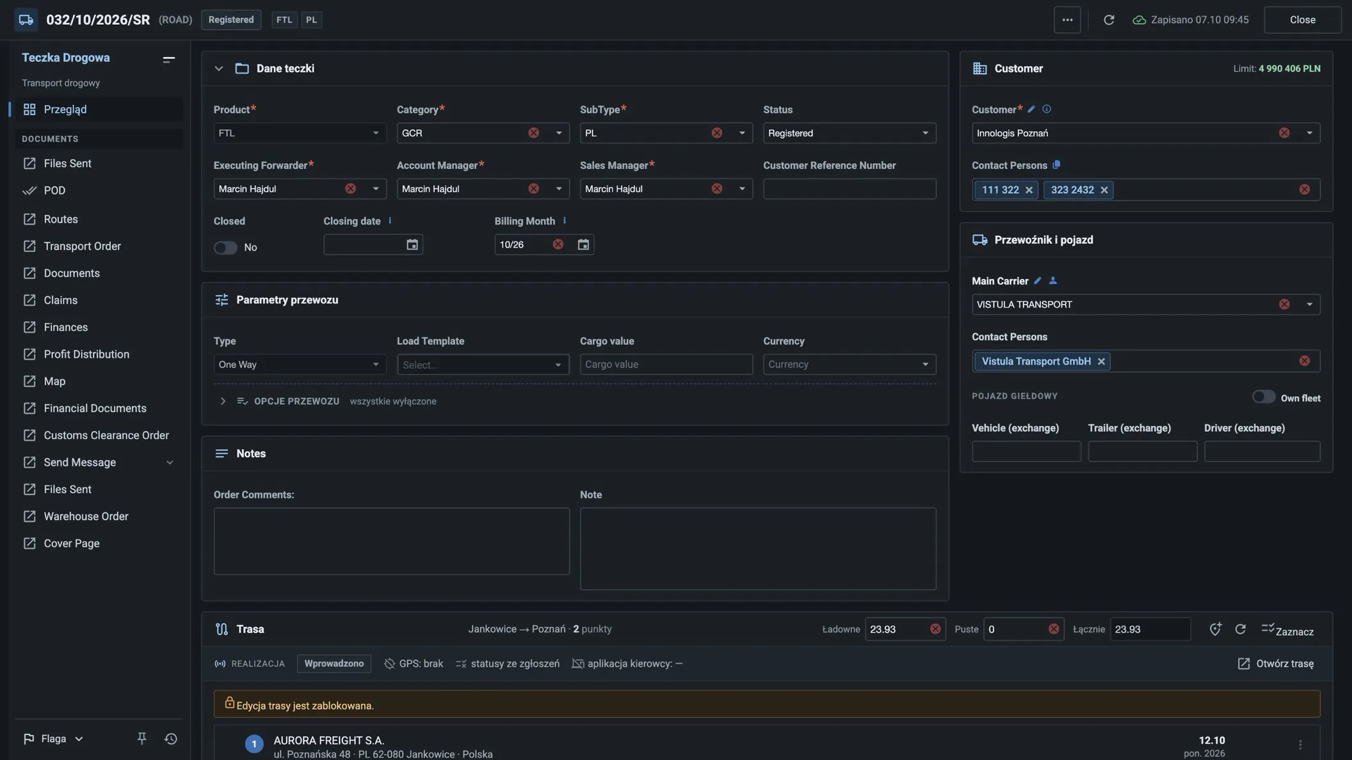Click the refresh icon in the top bar
The width and height of the screenshot is (1352, 760).
pos(1109,20)
